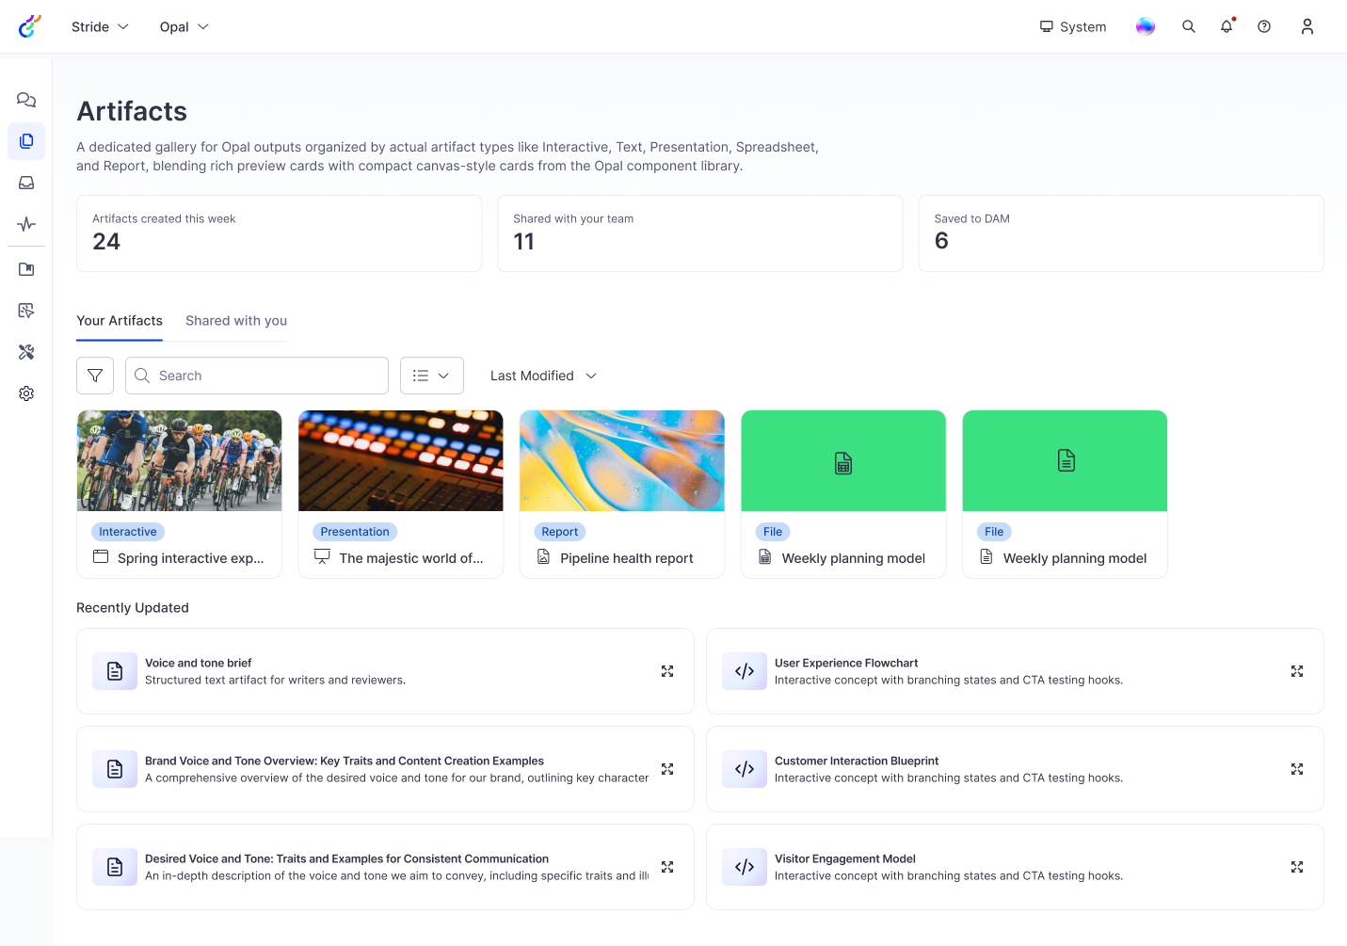Open the Opal dropdown menu

click(x=184, y=26)
